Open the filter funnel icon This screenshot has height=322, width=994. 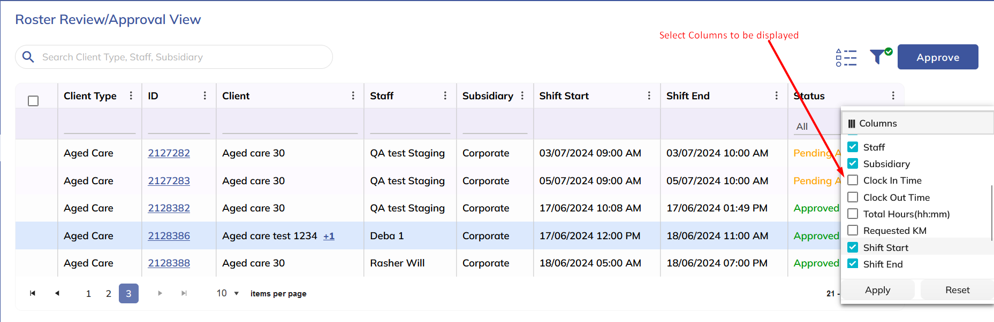878,57
